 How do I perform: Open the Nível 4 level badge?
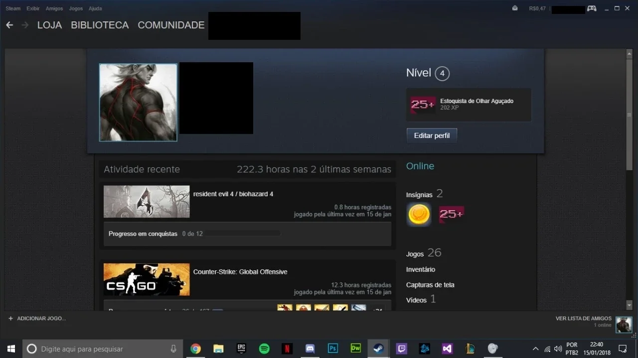point(442,74)
